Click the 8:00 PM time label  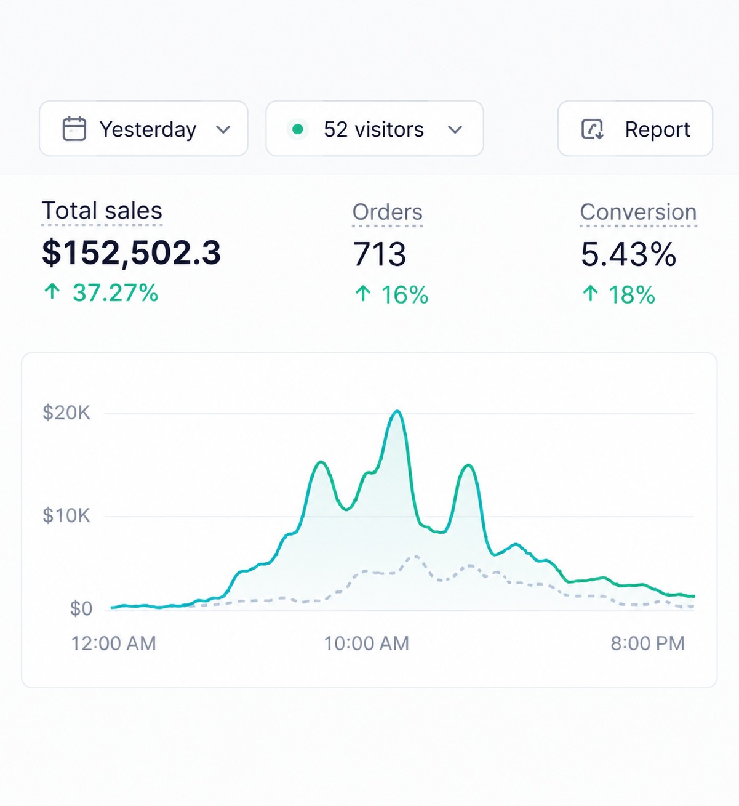click(x=647, y=643)
